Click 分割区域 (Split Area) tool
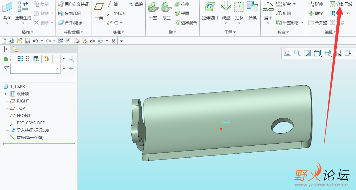Screen dimensions: 356x190 coord(341,4)
